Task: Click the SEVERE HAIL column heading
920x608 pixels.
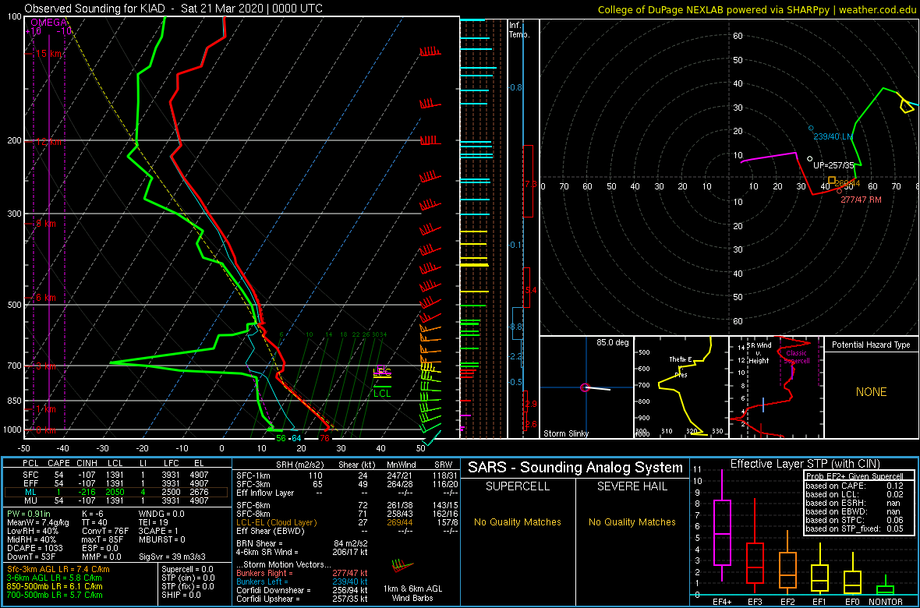Action: [x=632, y=486]
